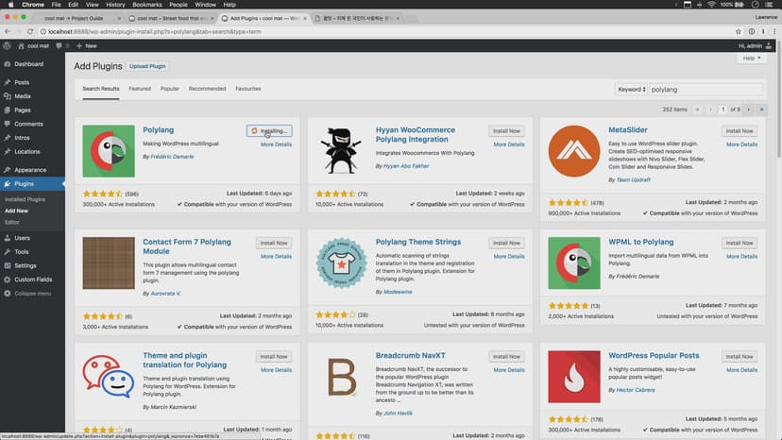
Task: Click the Hyyan WooCommerce ninja icon
Action: click(341, 151)
